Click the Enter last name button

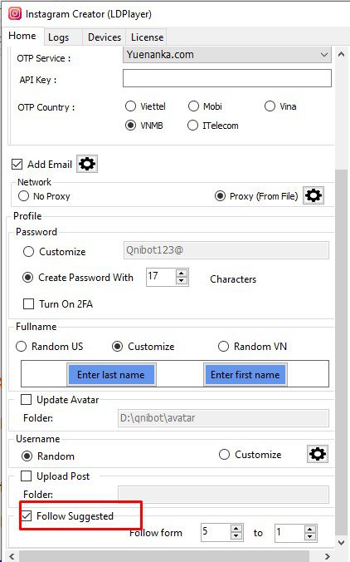(x=111, y=375)
